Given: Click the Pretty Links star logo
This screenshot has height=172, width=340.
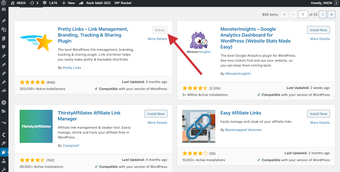Looking at the screenshot, I should point(36,42).
